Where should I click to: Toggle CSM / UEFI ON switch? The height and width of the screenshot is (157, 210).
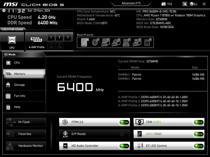click(199, 122)
